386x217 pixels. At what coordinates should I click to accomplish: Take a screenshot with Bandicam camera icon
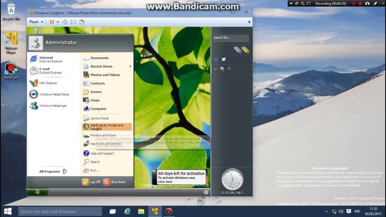367,4
